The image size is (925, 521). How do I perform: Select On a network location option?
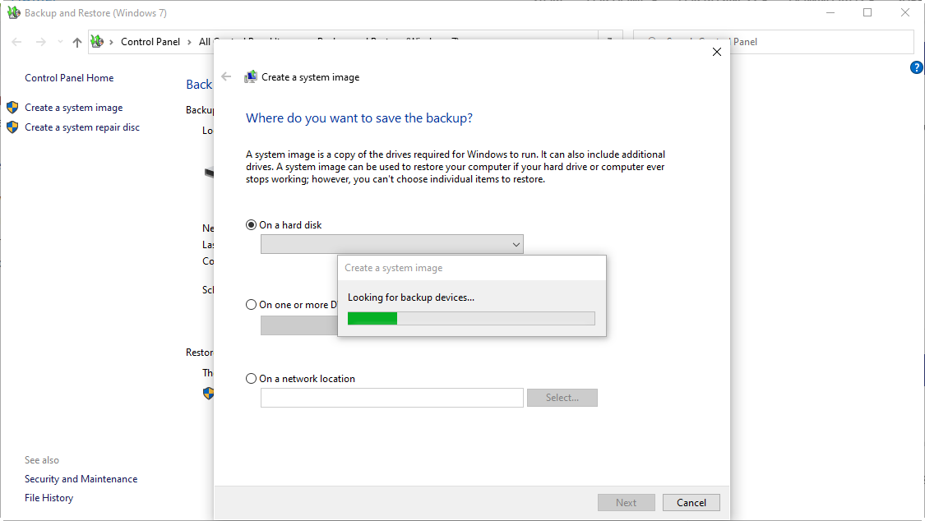[x=300, y=379]
